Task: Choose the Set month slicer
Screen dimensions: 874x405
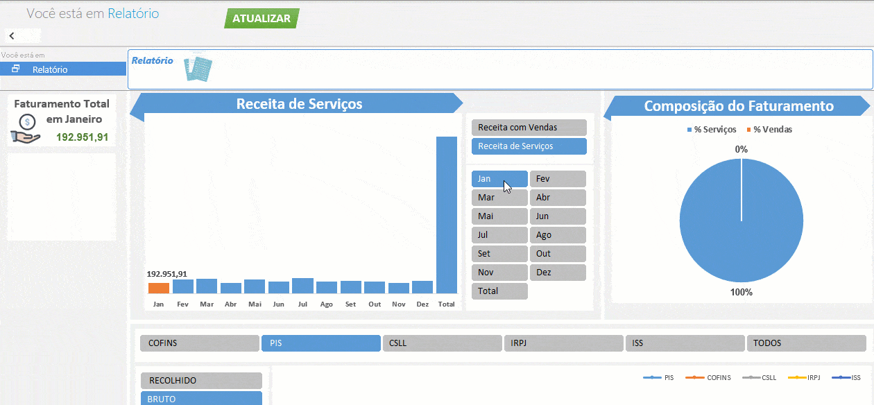Action: 499,254
